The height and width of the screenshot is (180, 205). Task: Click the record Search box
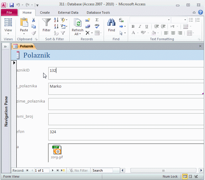pyautogui.click(x=102, y=170)
